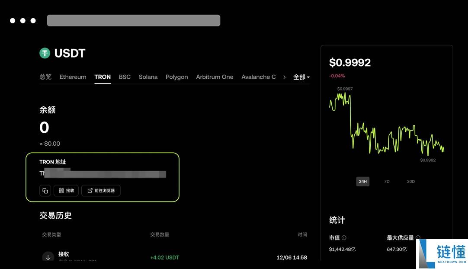This screenshot has height=269, width=468.
Task: Open the 全部 networks dropdown
Action: pyautogui.click(x=301, y=77)
